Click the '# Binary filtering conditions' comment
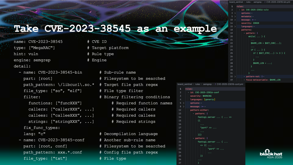293x165 pixels. pos(135,97)
